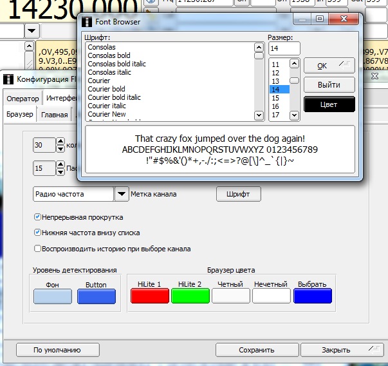Select the blue Выбрать color swatch
The width and height of the screenshot is (388, 366).
[312, 296]
